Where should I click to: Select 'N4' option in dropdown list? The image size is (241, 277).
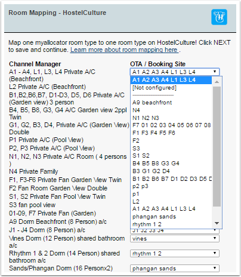[x=171, y=110]
